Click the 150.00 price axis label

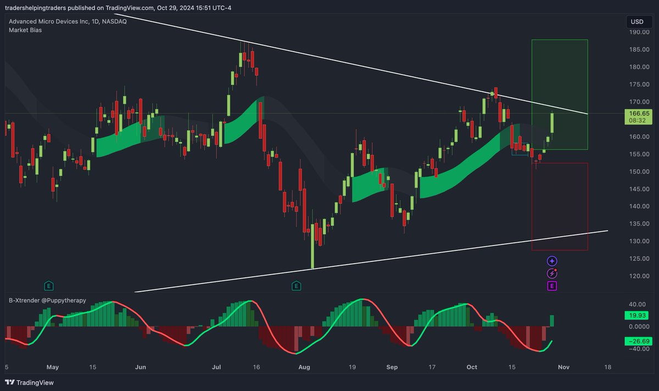click(639, 171)
